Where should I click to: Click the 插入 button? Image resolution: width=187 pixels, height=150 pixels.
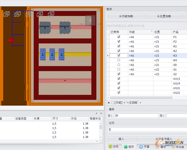tap(121, 139)
